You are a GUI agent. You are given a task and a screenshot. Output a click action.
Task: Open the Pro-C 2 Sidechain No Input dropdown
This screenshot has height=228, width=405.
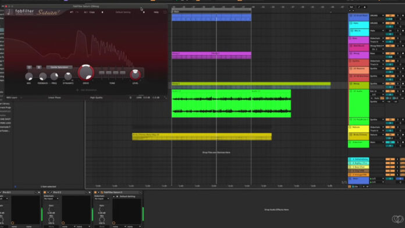pos(51,198)
